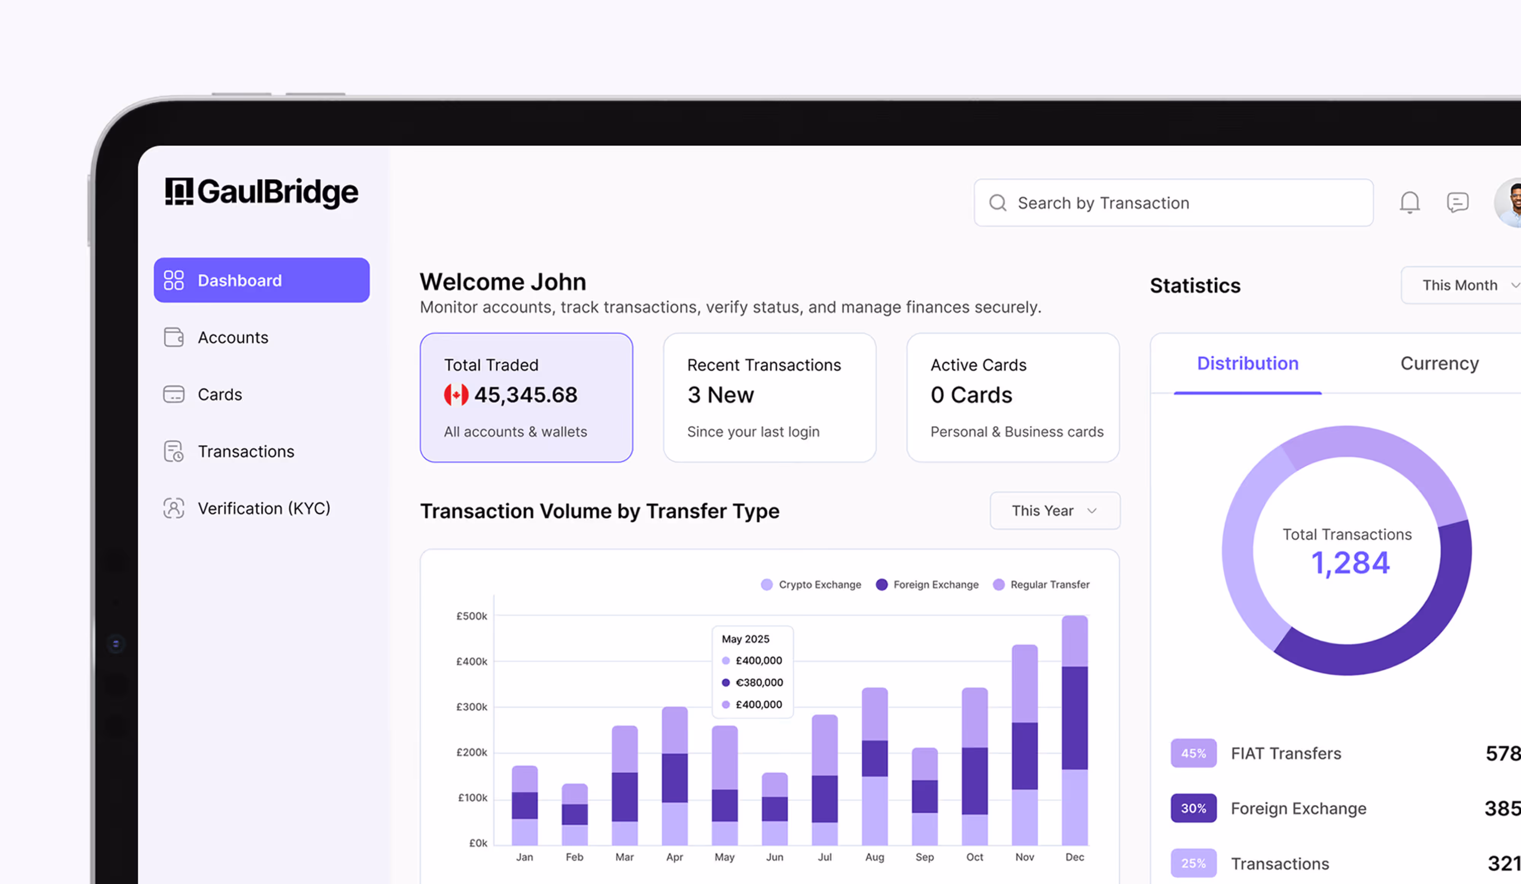Image resolution: width=1521 pixels, height=884 pixels.
Task: Click the Canadian flag currency icon
Action: 456,395
